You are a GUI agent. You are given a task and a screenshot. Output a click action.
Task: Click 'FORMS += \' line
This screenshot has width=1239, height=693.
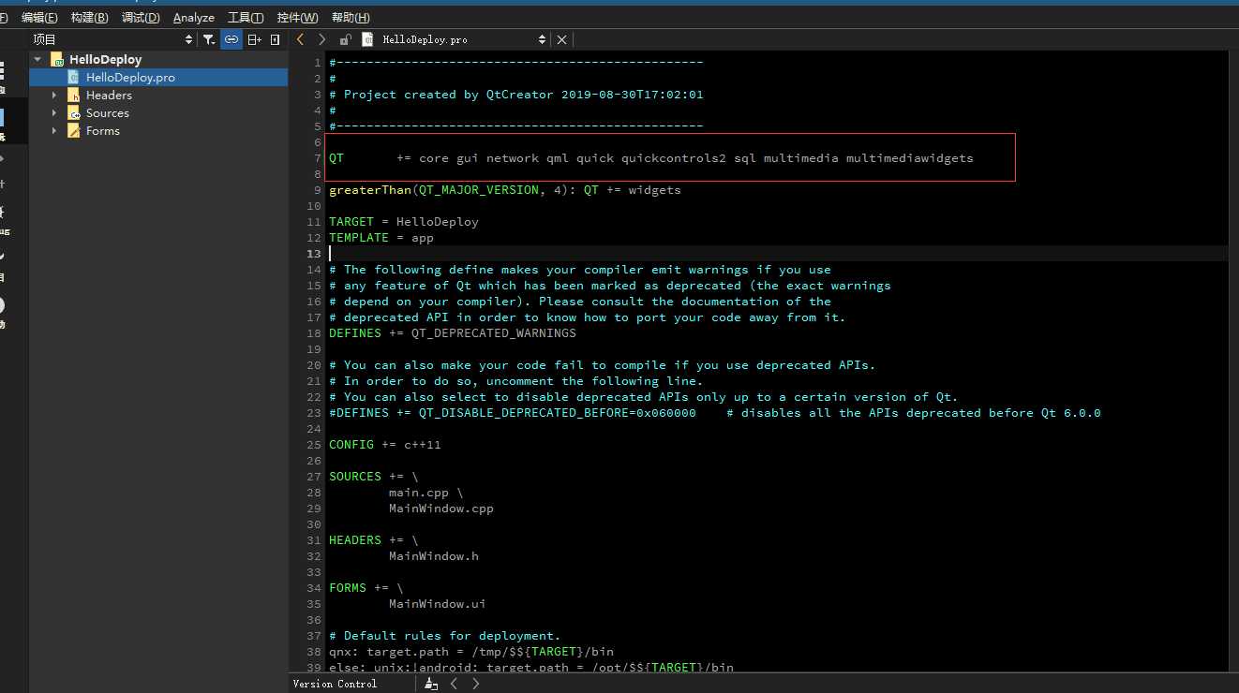click(366, 588)
